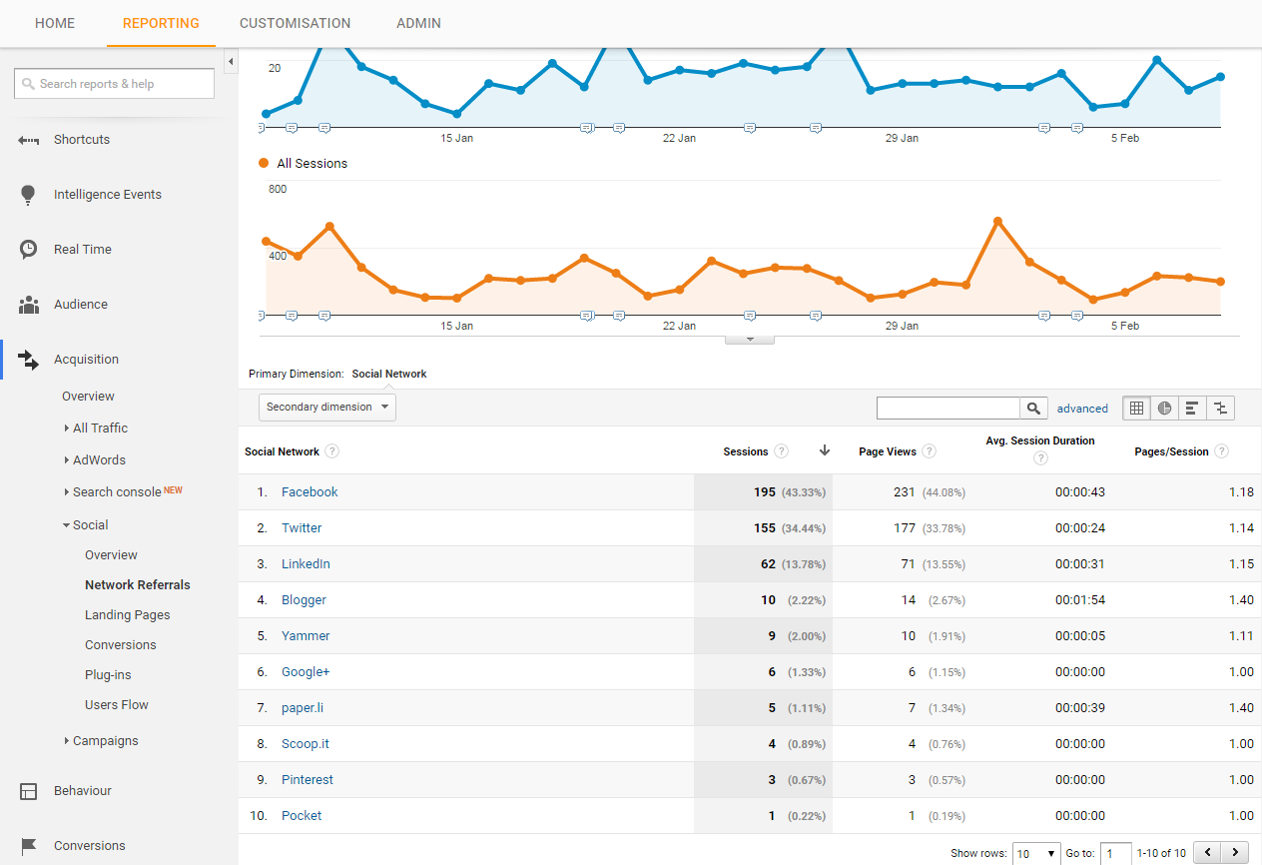This screenshot has width=1262, height=865.
Task: Click the table search magnifier button
Action: [x=1033, y=408]
